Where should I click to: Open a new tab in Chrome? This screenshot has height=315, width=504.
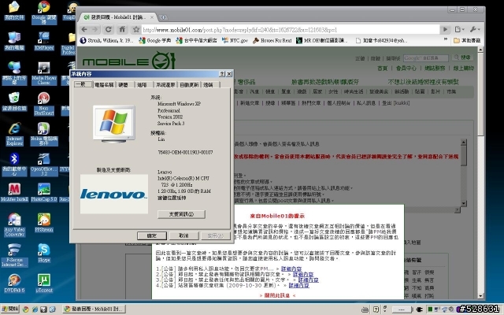point(163,17)
